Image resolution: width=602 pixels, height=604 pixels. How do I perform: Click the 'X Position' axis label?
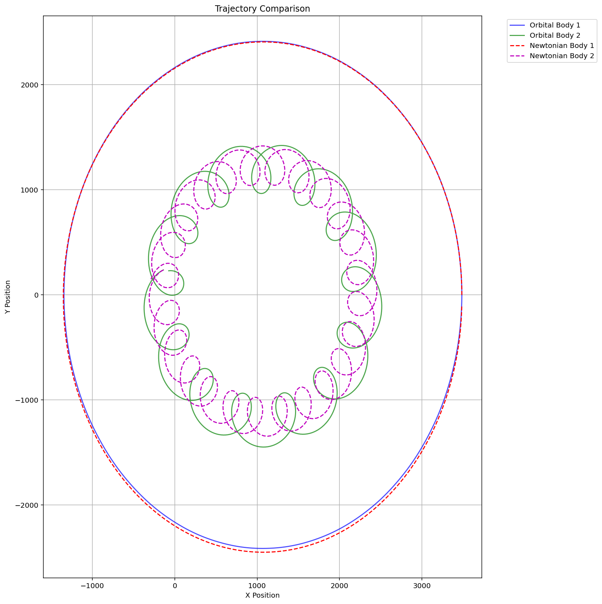[x=262, y=596]
